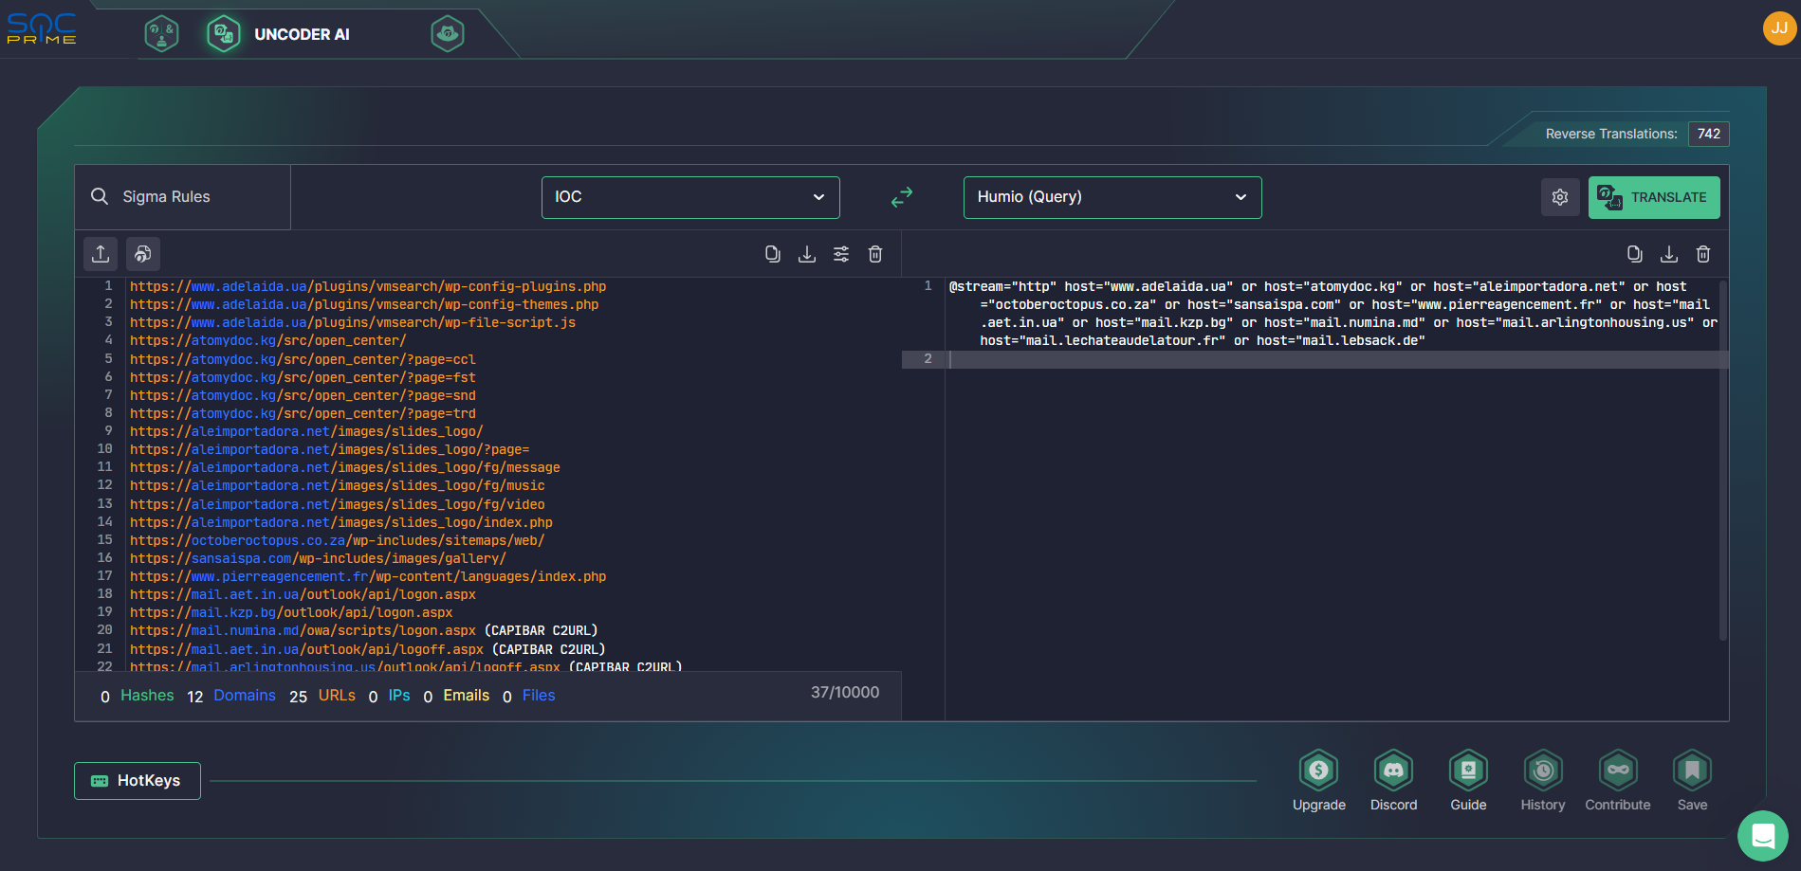Image resolution: width=1801 pixels, height=871 pixels.
Task: Click the octoberoctopus.co.za URL on line 15
Action: pyautogui.click(x=338, y=540)
